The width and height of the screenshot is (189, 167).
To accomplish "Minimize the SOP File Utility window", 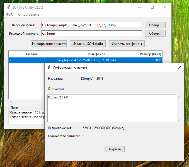I will 140,7.
